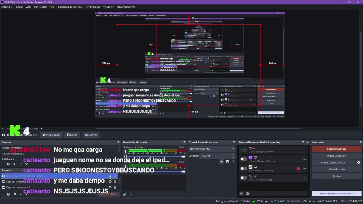Viewport: 363px width, 204px height.
Task: Toggle lock on Captura de pantalla source
Action: point(115,182)
